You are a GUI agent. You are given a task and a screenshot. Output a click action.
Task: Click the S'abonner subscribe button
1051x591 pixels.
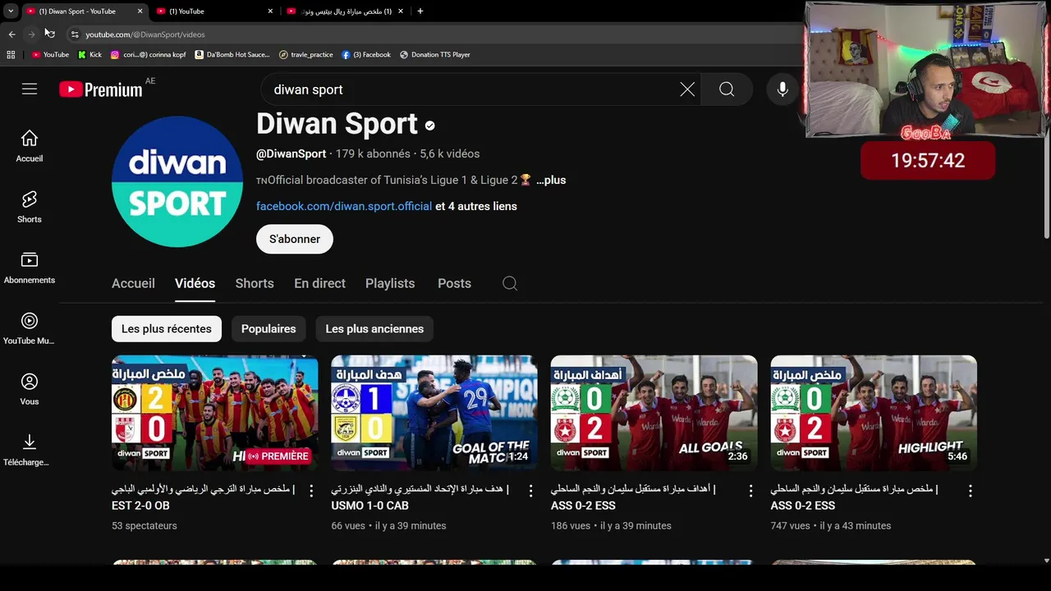[x=295, y=239]
